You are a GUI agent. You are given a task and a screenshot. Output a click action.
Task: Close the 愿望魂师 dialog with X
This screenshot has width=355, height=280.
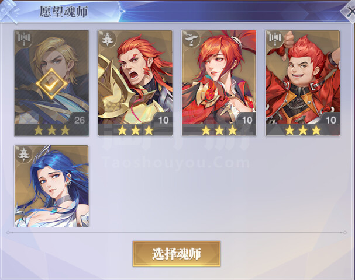tap(350, 12)
